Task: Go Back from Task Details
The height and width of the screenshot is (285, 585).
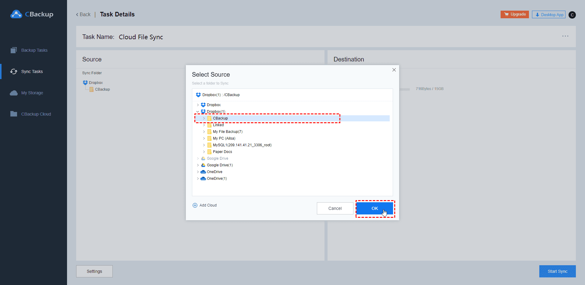Action: click(x=83, y=14)
